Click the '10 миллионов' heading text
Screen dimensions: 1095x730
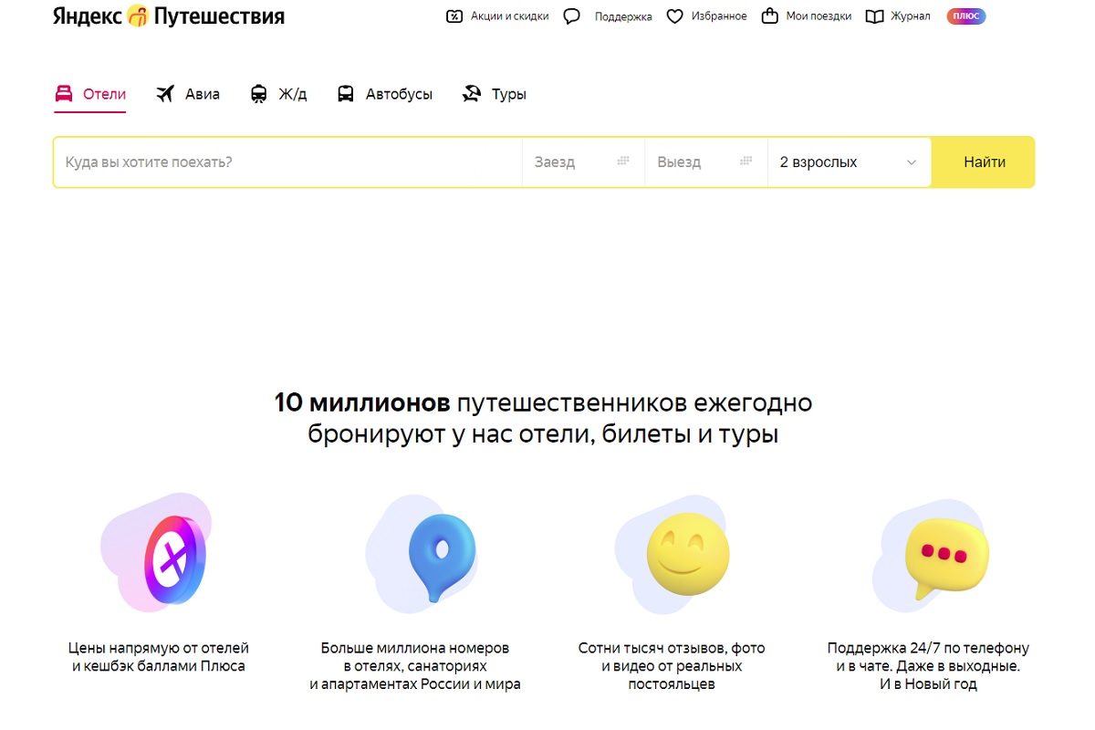coord(362,402)
